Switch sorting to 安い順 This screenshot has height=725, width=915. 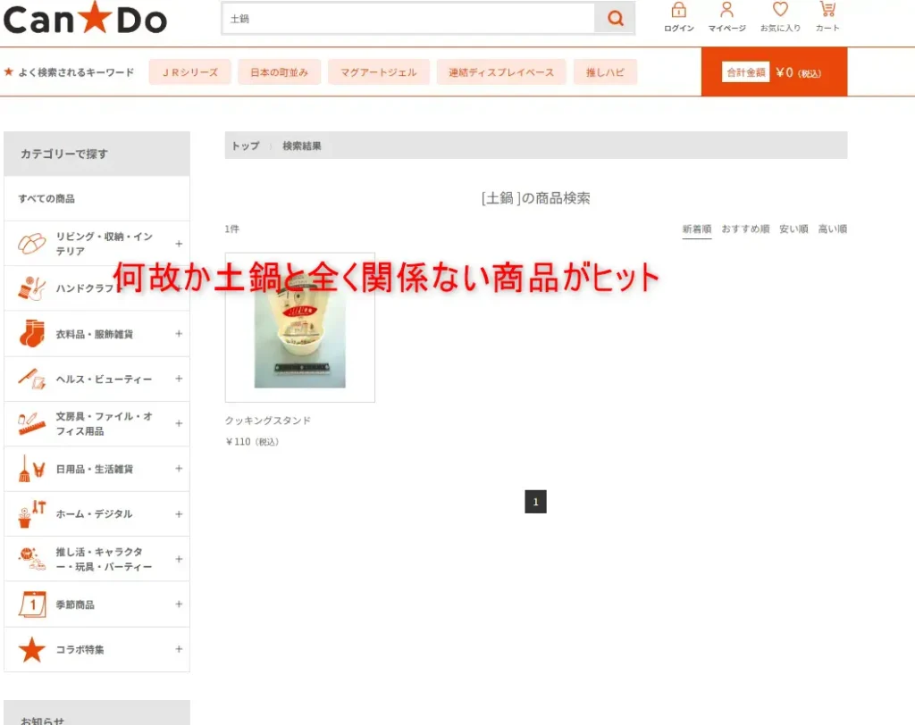(793, 229)
